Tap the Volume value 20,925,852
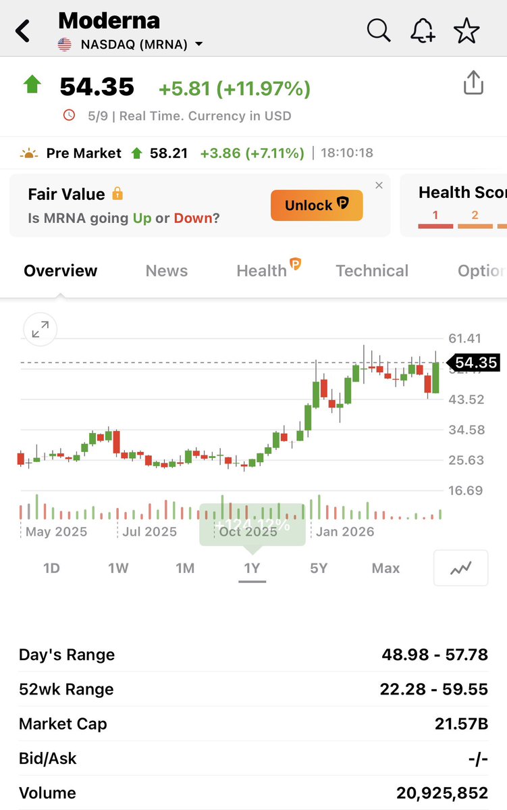The width and height of the screenshot is (507, 810). 442,793
